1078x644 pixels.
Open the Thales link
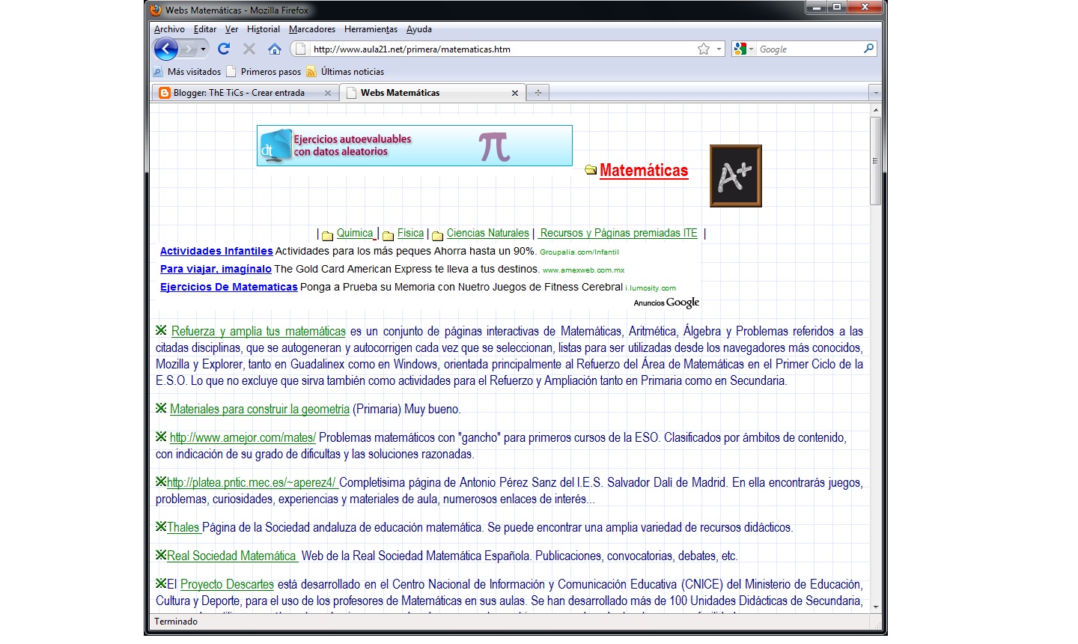[x=183, y=527]
